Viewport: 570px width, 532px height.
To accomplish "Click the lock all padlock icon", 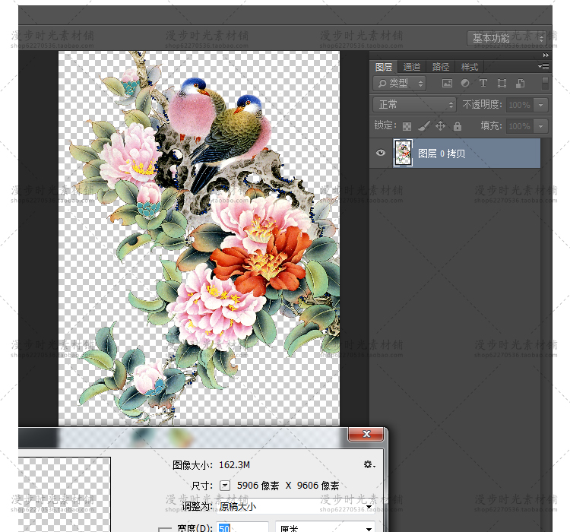I will pos(458,126).
